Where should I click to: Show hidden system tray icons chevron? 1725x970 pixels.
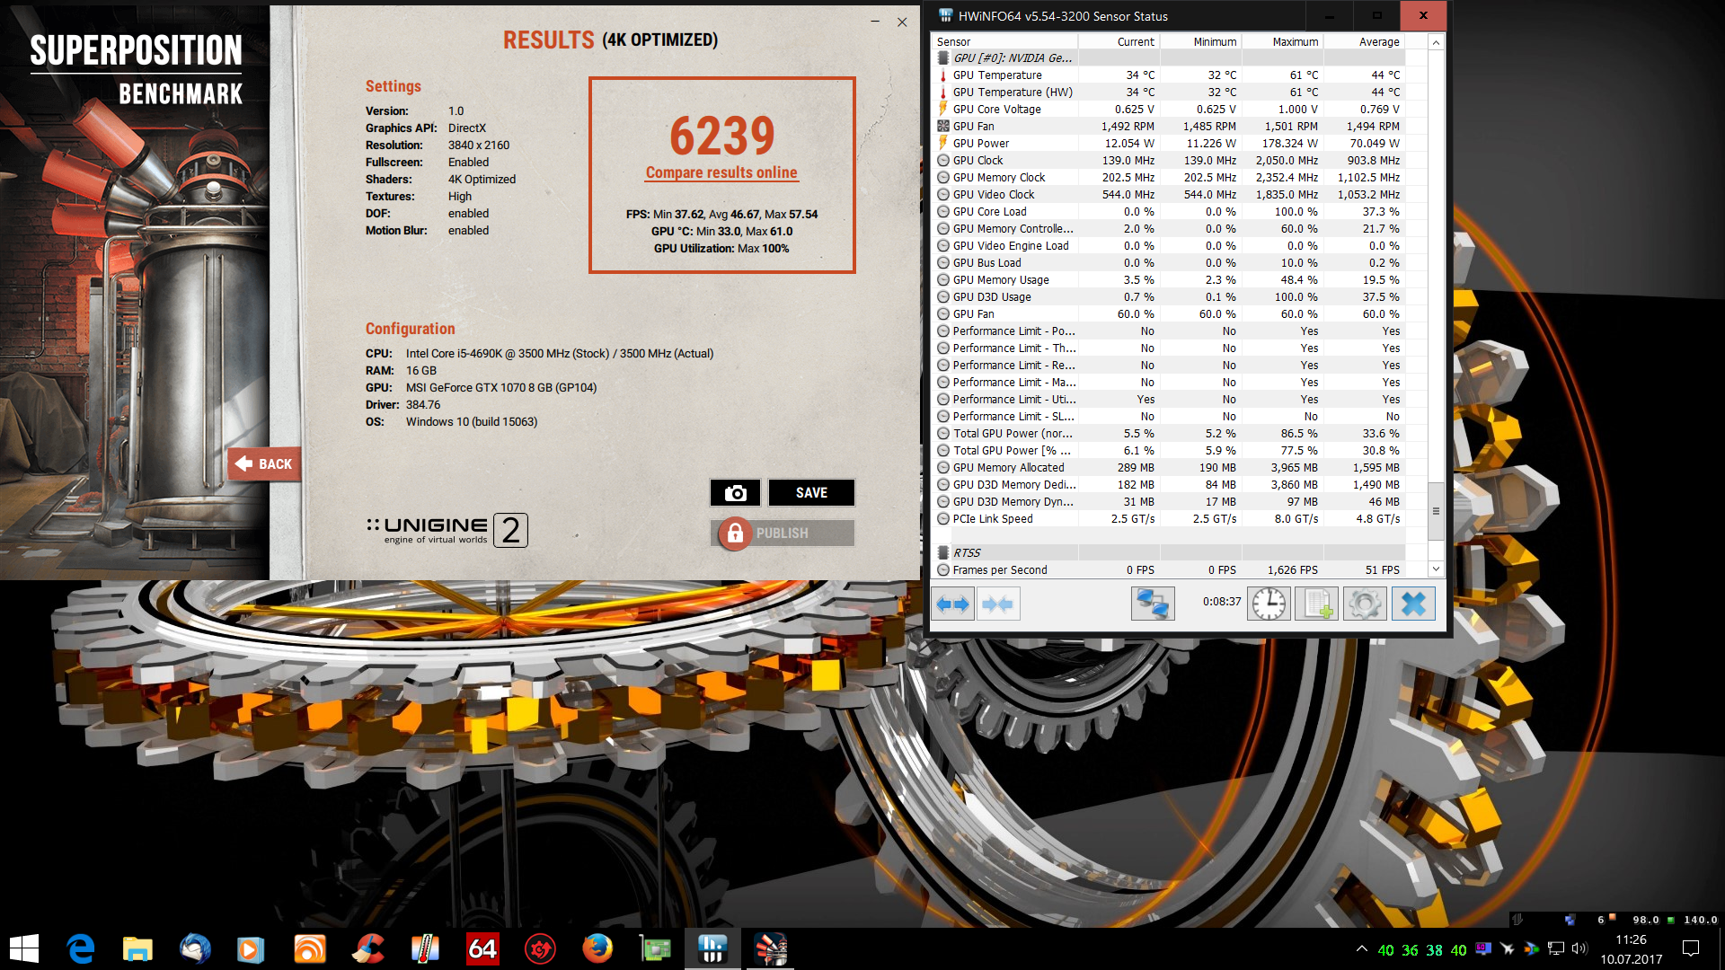(1361, 949)
